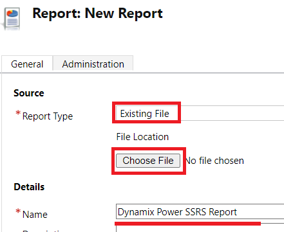Click the words New Report in the heading
The image size is (284, 232).
[x=124, y=13]
